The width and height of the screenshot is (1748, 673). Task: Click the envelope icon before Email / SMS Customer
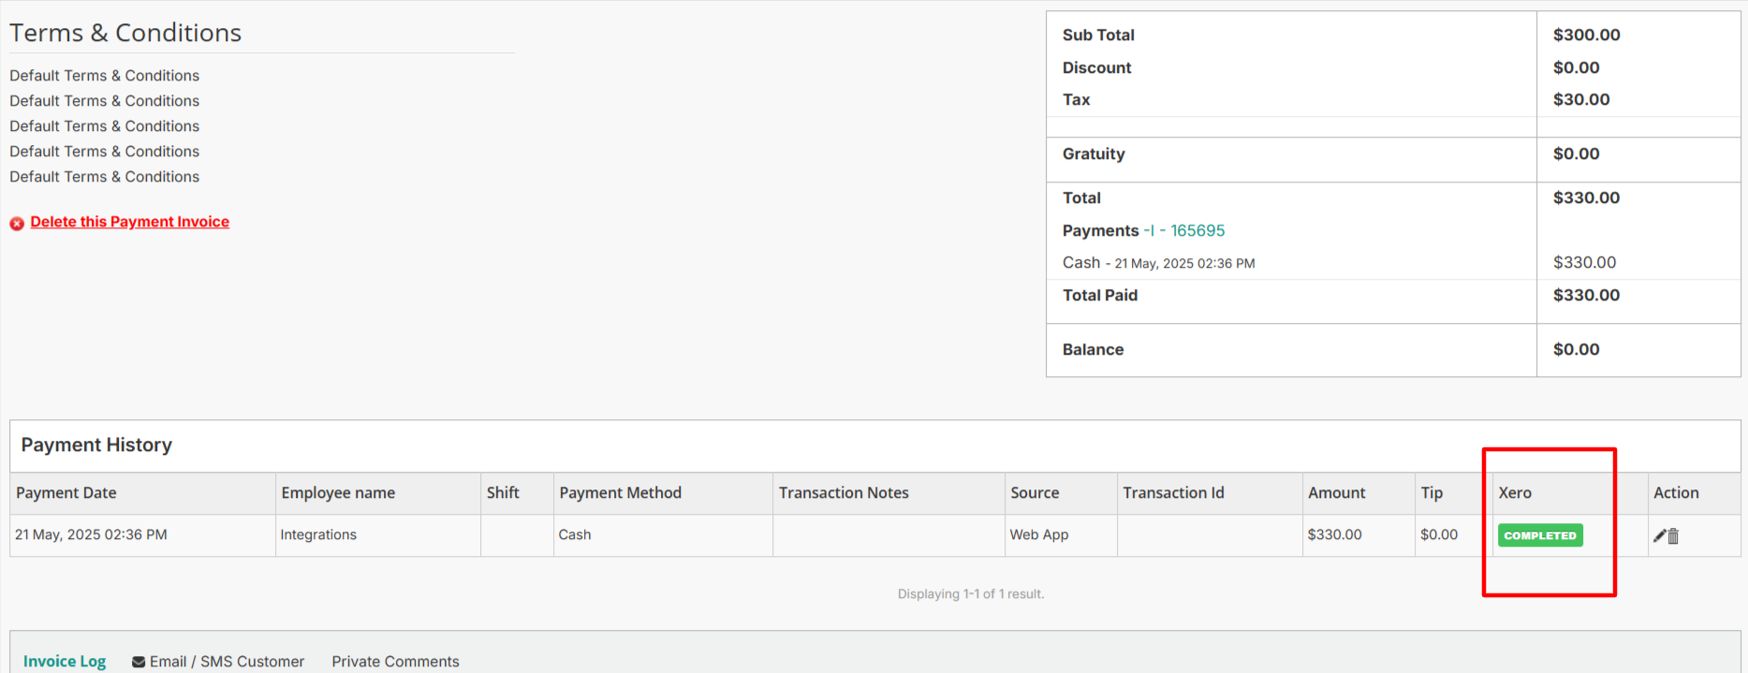(139, 662)
